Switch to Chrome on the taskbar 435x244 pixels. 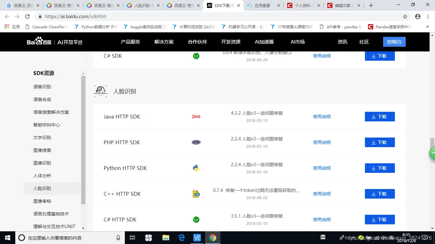click(x=213, y=237)
